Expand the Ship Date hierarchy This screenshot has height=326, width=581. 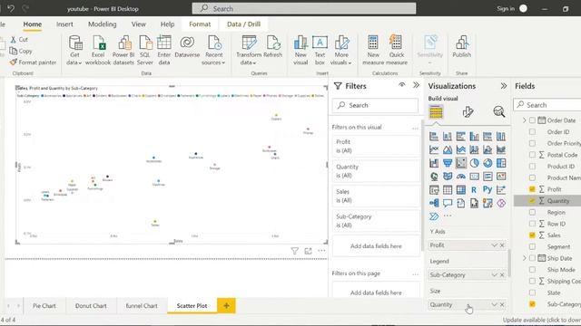coord(525,258)
